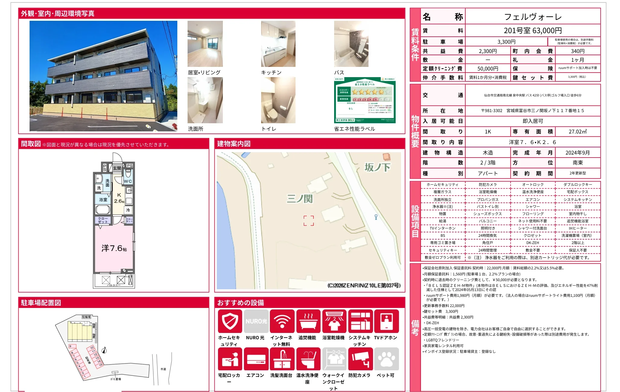The width and height of the screenshot is (620, 392).
Task: Click the 追焚機能 bathtub icon
Action: [308, 321]
